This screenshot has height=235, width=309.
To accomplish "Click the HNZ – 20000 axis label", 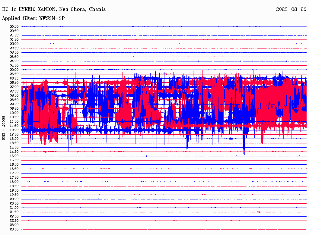I will click(x=4, y=128).
